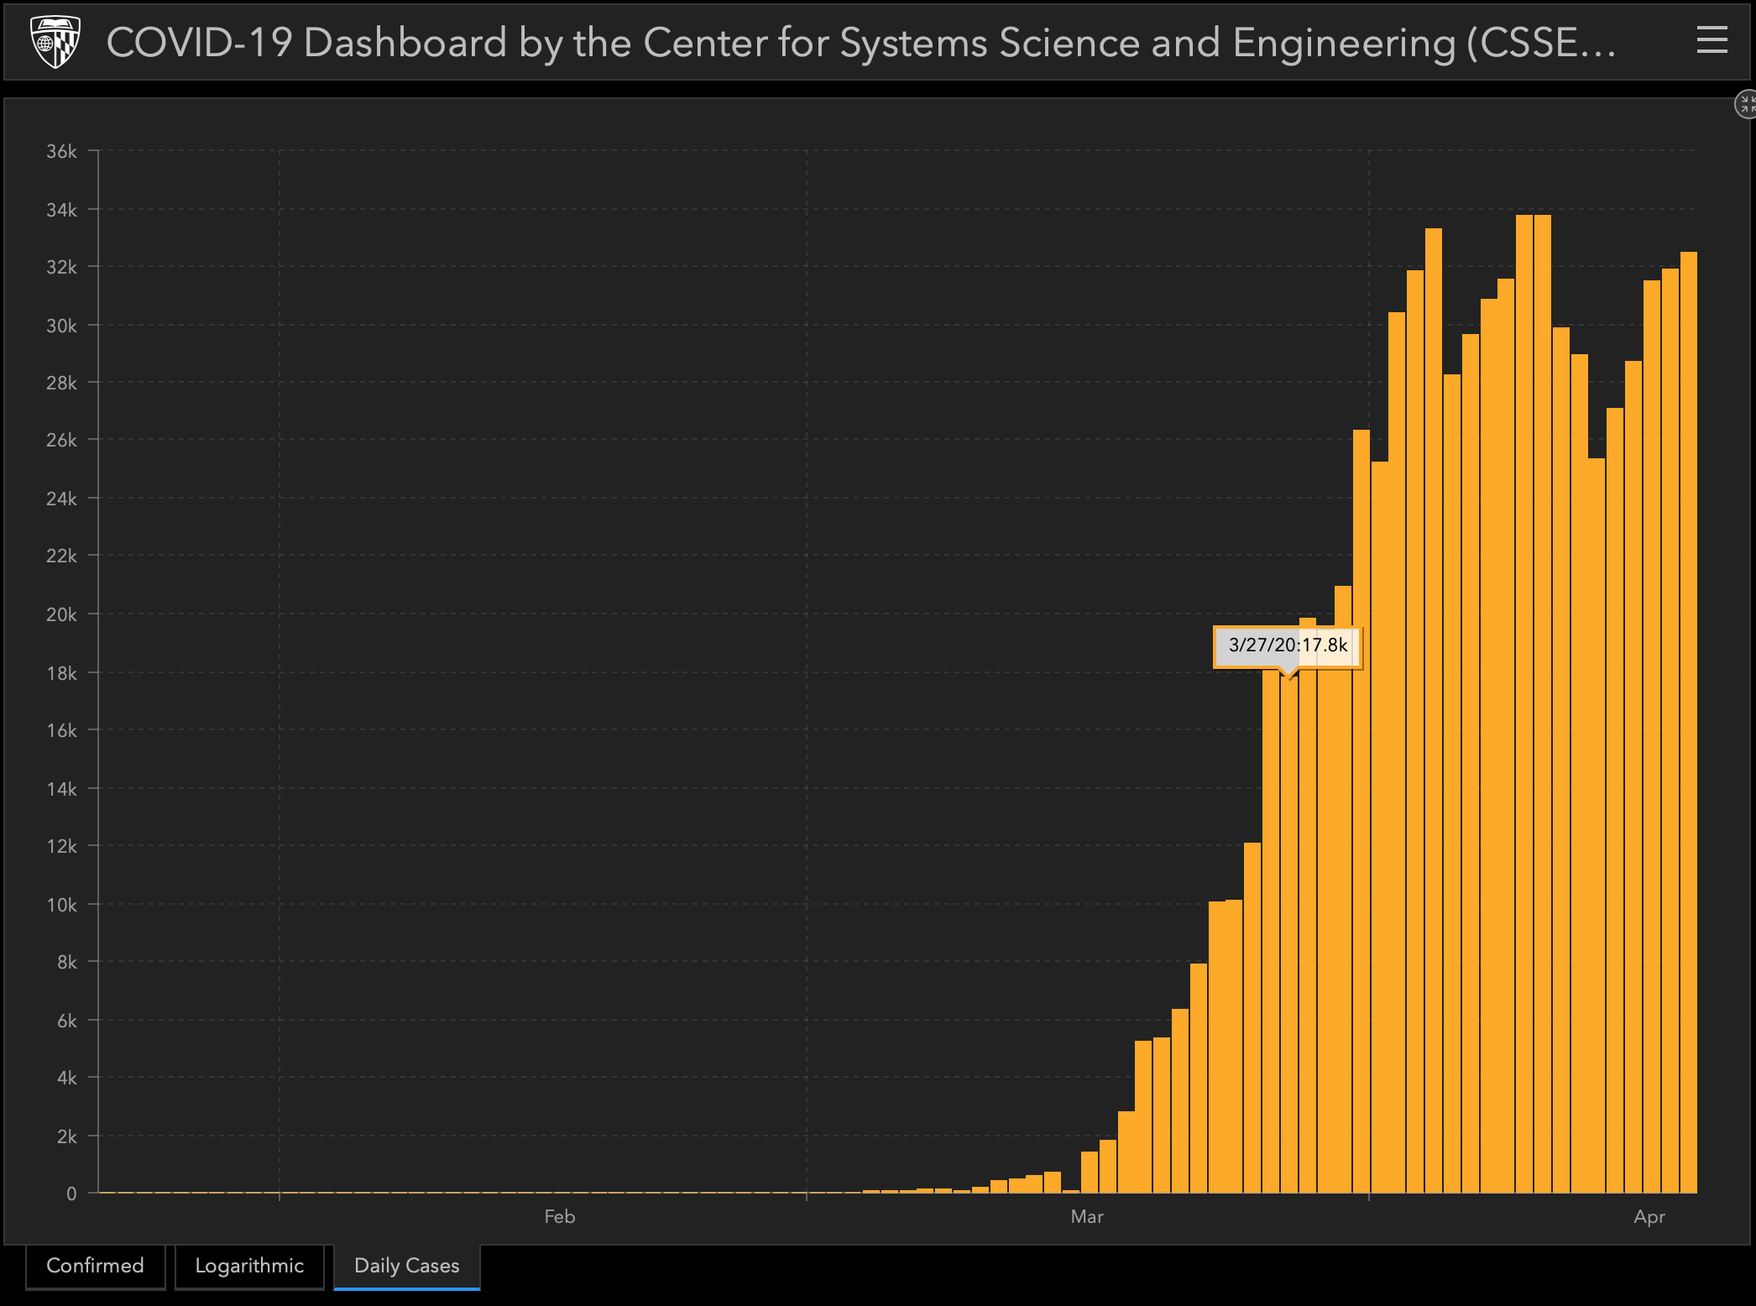The width and height of the screenshot is (1756, 1306).
Task: Click the Feb label on x-axis
Action: [559, 1216]
